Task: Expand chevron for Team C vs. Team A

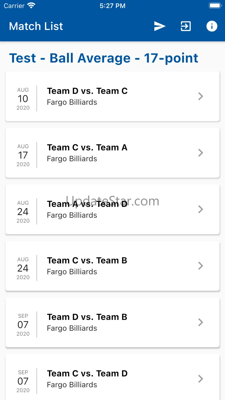Action: coord(201,153)
